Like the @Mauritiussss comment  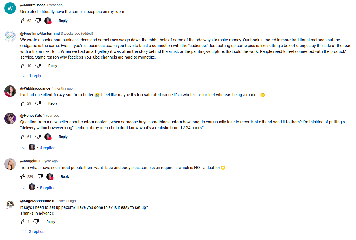pos(23,21)
